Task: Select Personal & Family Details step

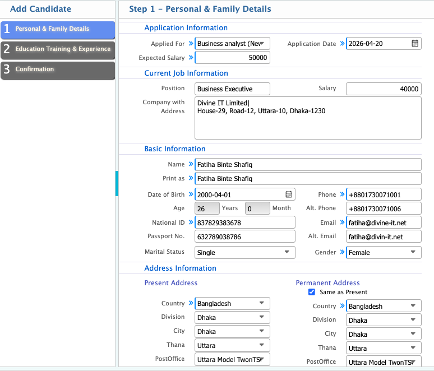Action: pyautogui.click(x=58, y=29)
